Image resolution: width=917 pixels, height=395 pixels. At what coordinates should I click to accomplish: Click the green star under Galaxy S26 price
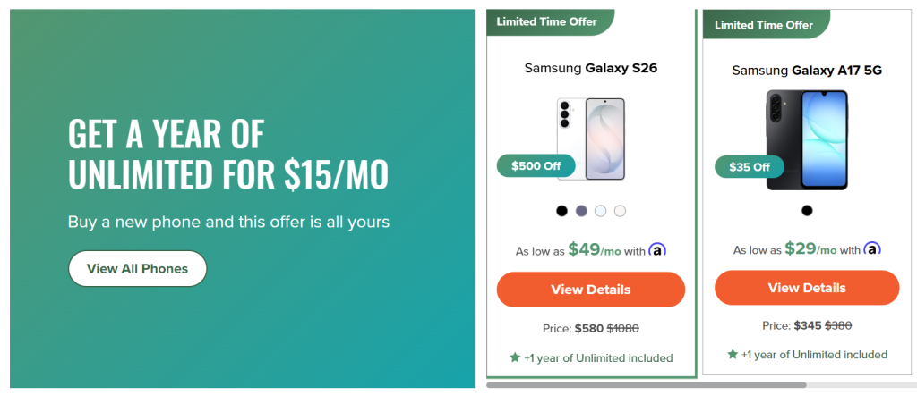pyautogui.click(x=515, y=357)
